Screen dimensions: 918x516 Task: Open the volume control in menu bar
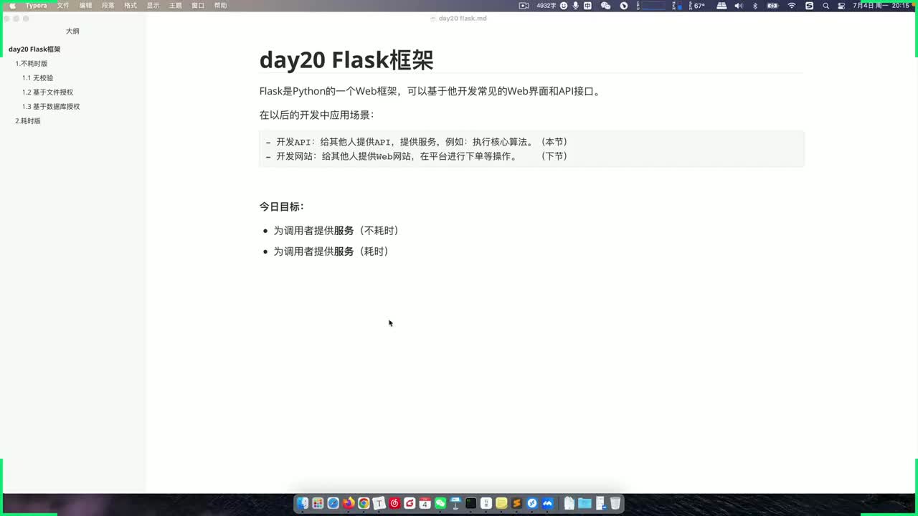[x=739, y=5]
